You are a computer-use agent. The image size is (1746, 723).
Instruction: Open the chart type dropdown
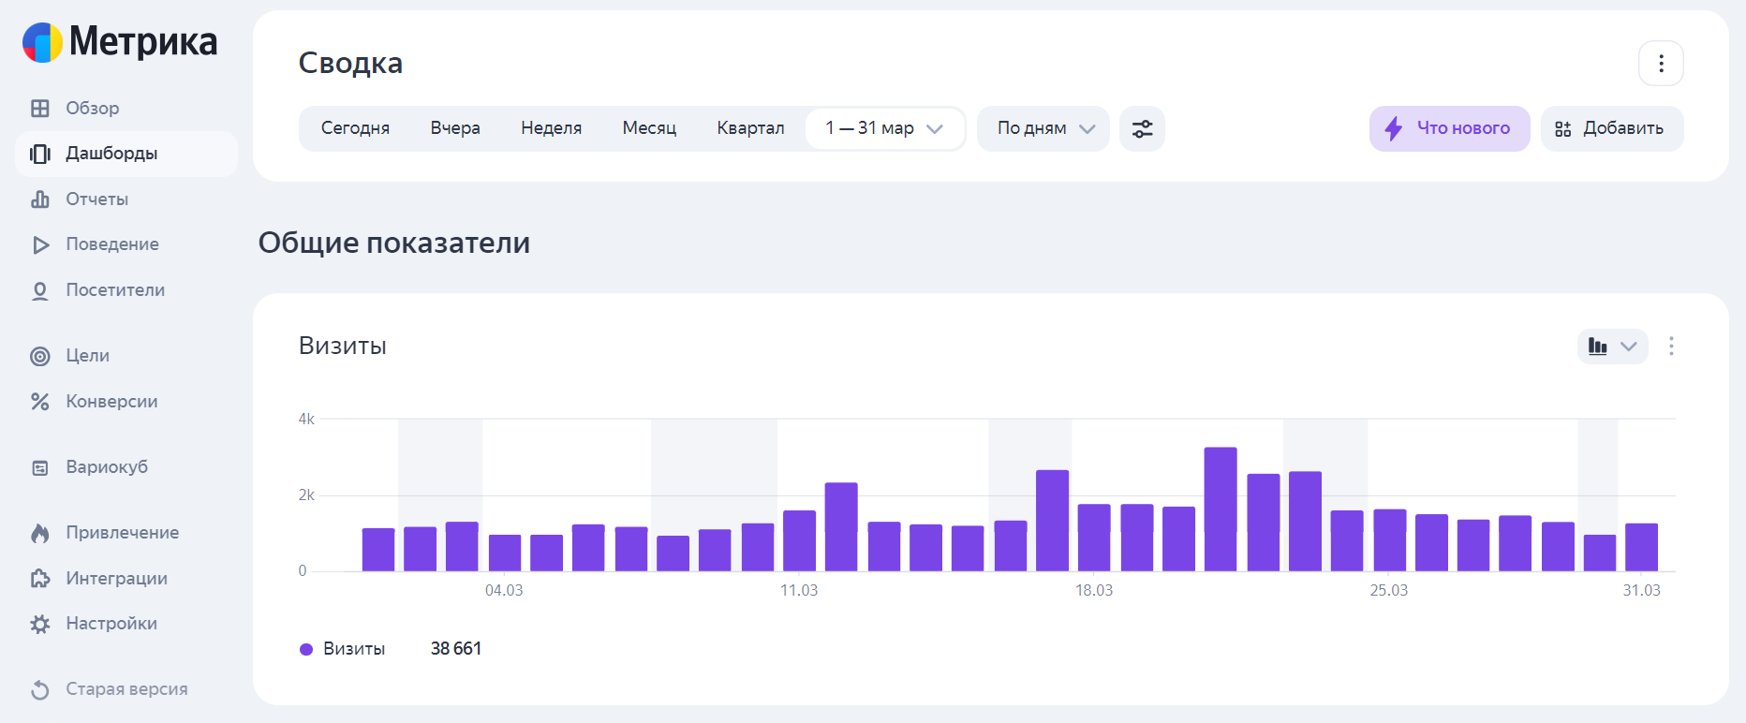pos(1612,347)
